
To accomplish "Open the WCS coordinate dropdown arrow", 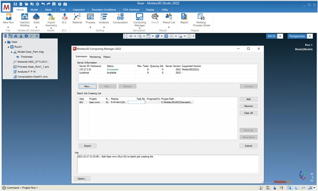I will click(280, 36).
